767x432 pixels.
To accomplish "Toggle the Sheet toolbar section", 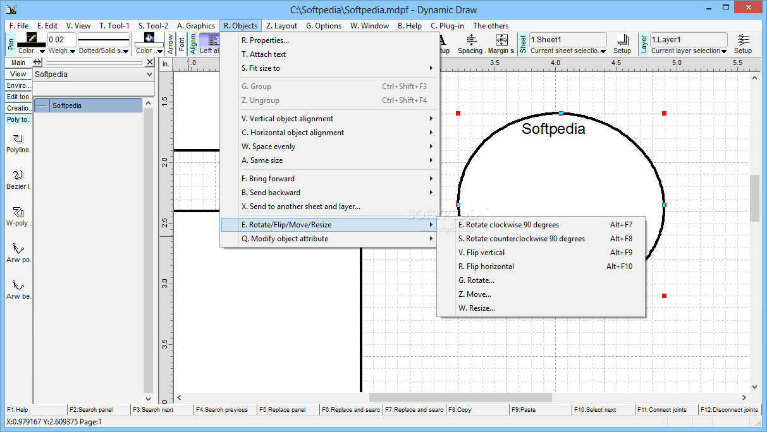I will pos(523,44).
